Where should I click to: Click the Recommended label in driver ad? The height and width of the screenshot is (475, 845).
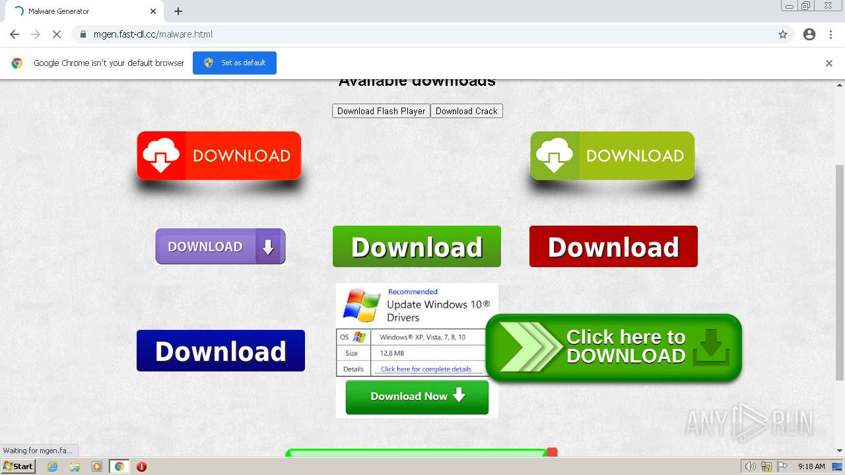(413, 292)
